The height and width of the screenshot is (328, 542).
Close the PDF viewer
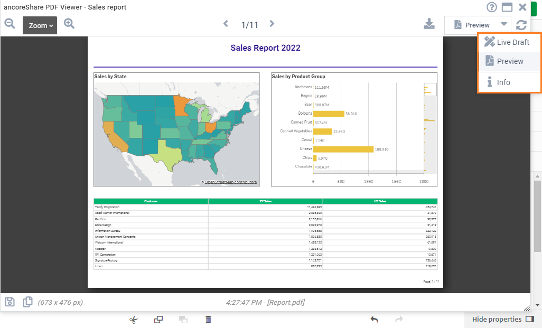(522, 7)
